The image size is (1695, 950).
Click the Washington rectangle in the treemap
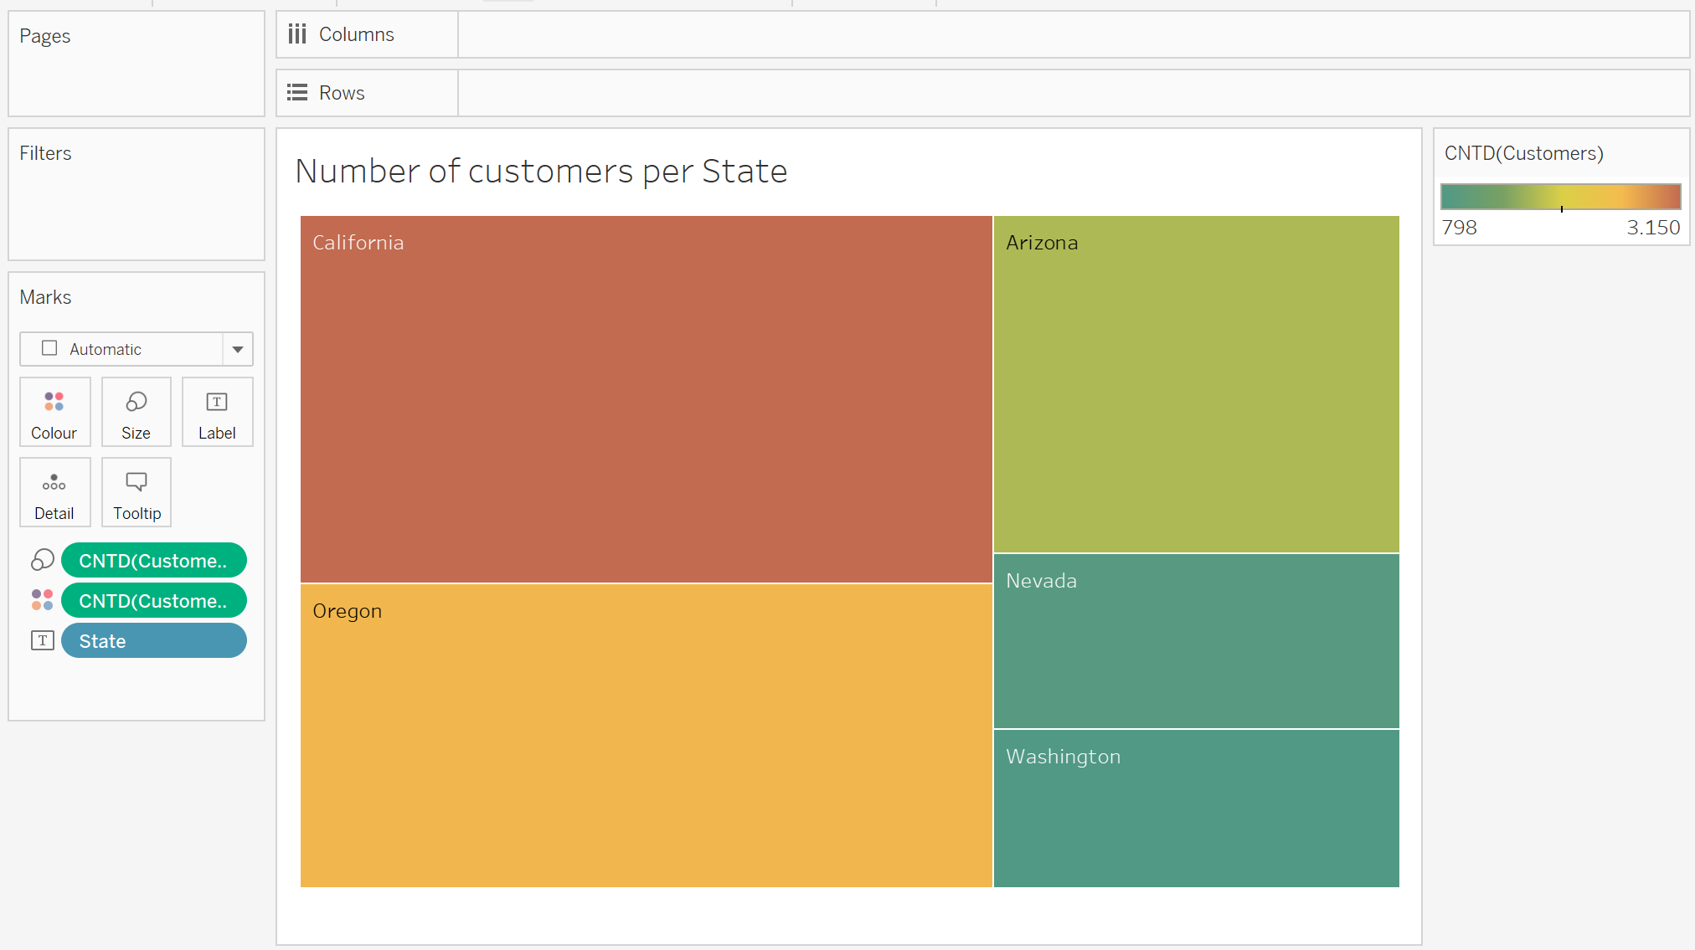coord(1195,808)
